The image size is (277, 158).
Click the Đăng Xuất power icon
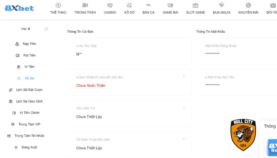click(16, 147)
